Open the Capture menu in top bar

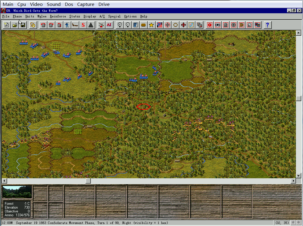[x=86, y=4]
